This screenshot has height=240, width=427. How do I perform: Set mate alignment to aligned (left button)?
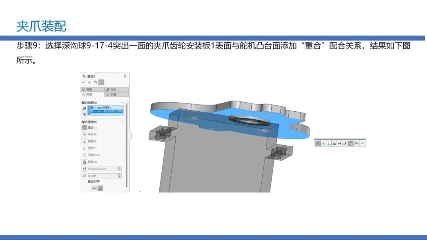tap(94, 188)
